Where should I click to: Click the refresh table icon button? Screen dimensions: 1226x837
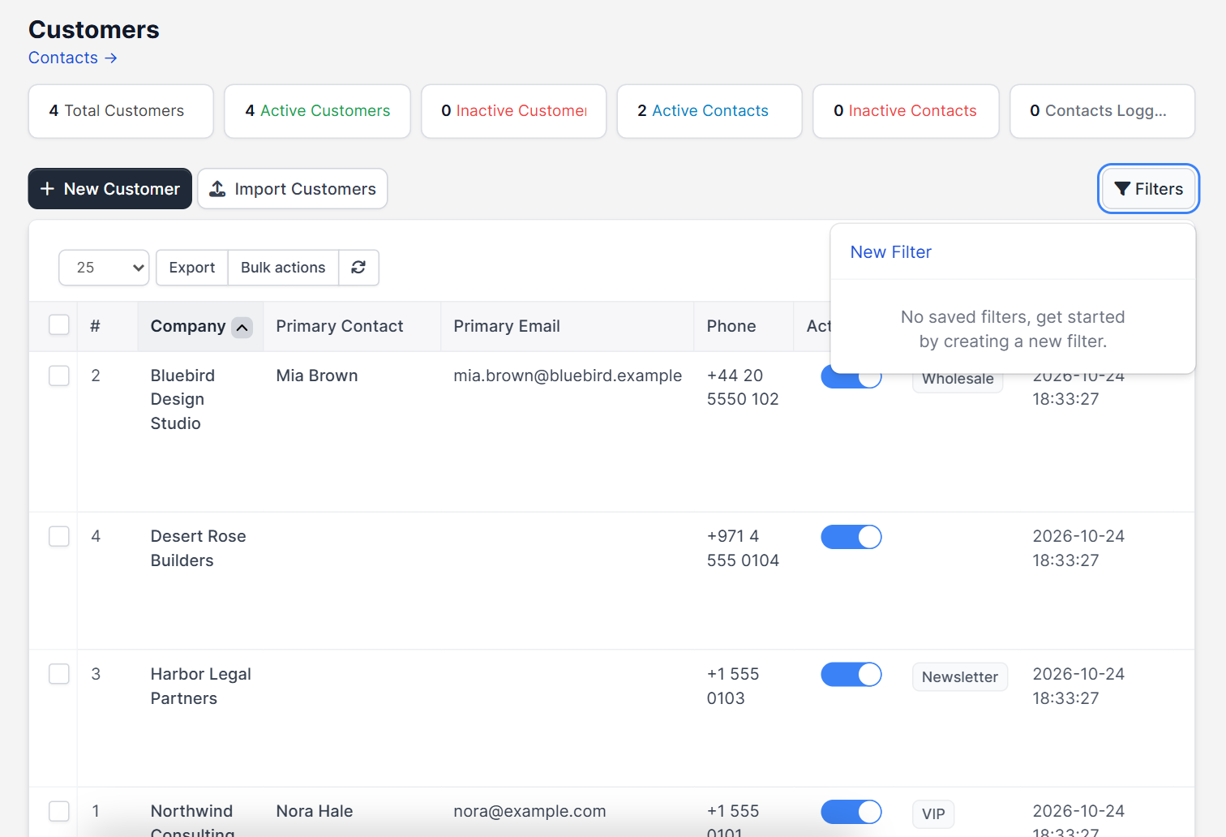click(x=358, y=268)
